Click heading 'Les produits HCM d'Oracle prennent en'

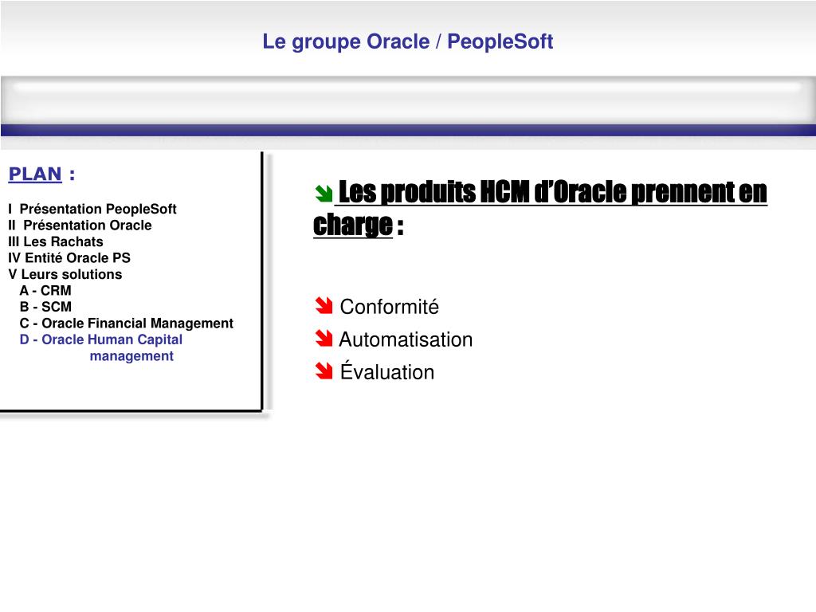[553, 192]
